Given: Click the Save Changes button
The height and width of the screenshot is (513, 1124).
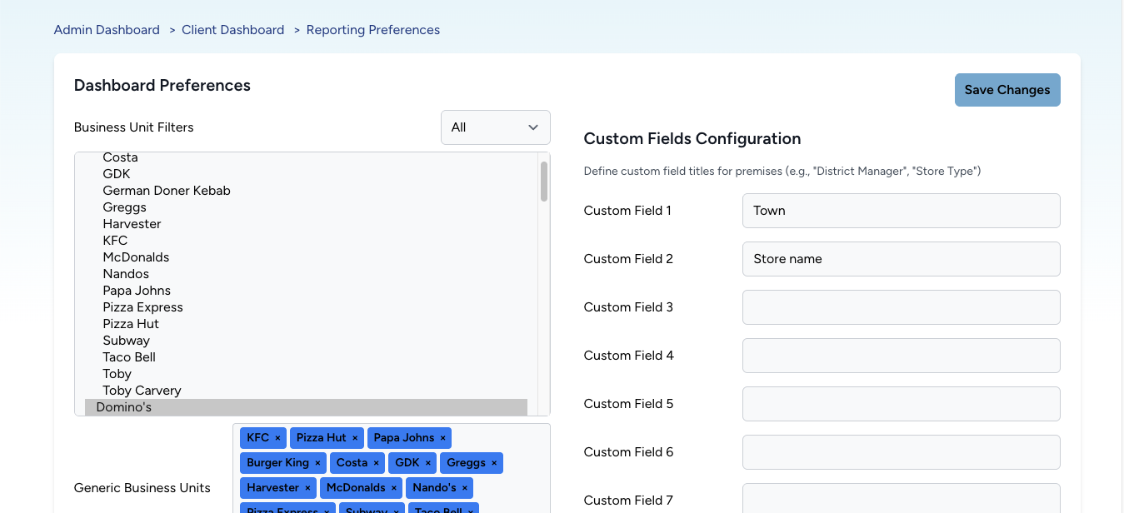Looking at the screenshot, I should pos(1007,90).
